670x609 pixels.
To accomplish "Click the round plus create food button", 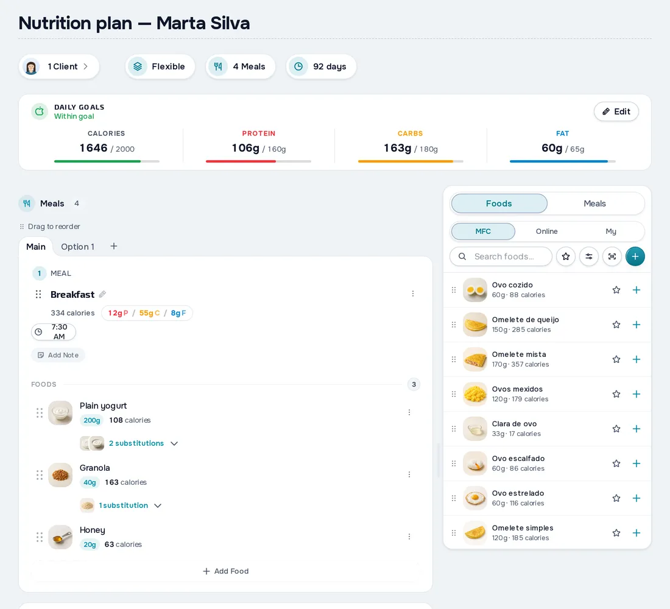I will (635, 256).
